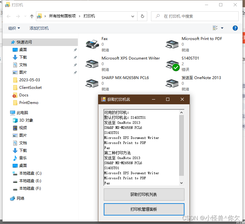Image resolution: width=245 pixels, height=224 pixels.
Task: Open the 组织 dropdown menu
Action: [14, 28]
